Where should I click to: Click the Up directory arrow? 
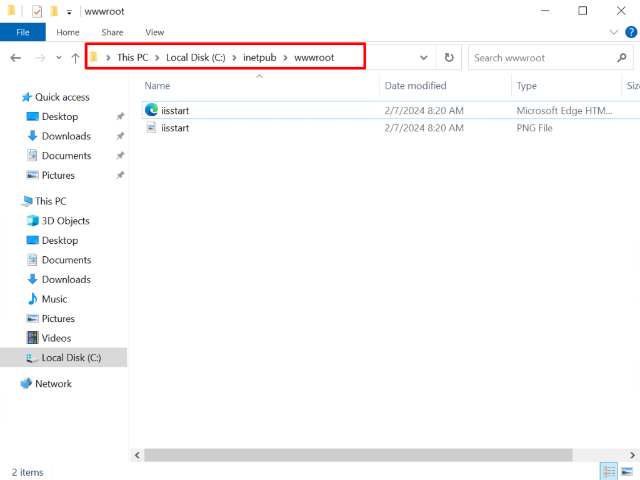pyautogui.click(x=76, y=57)
